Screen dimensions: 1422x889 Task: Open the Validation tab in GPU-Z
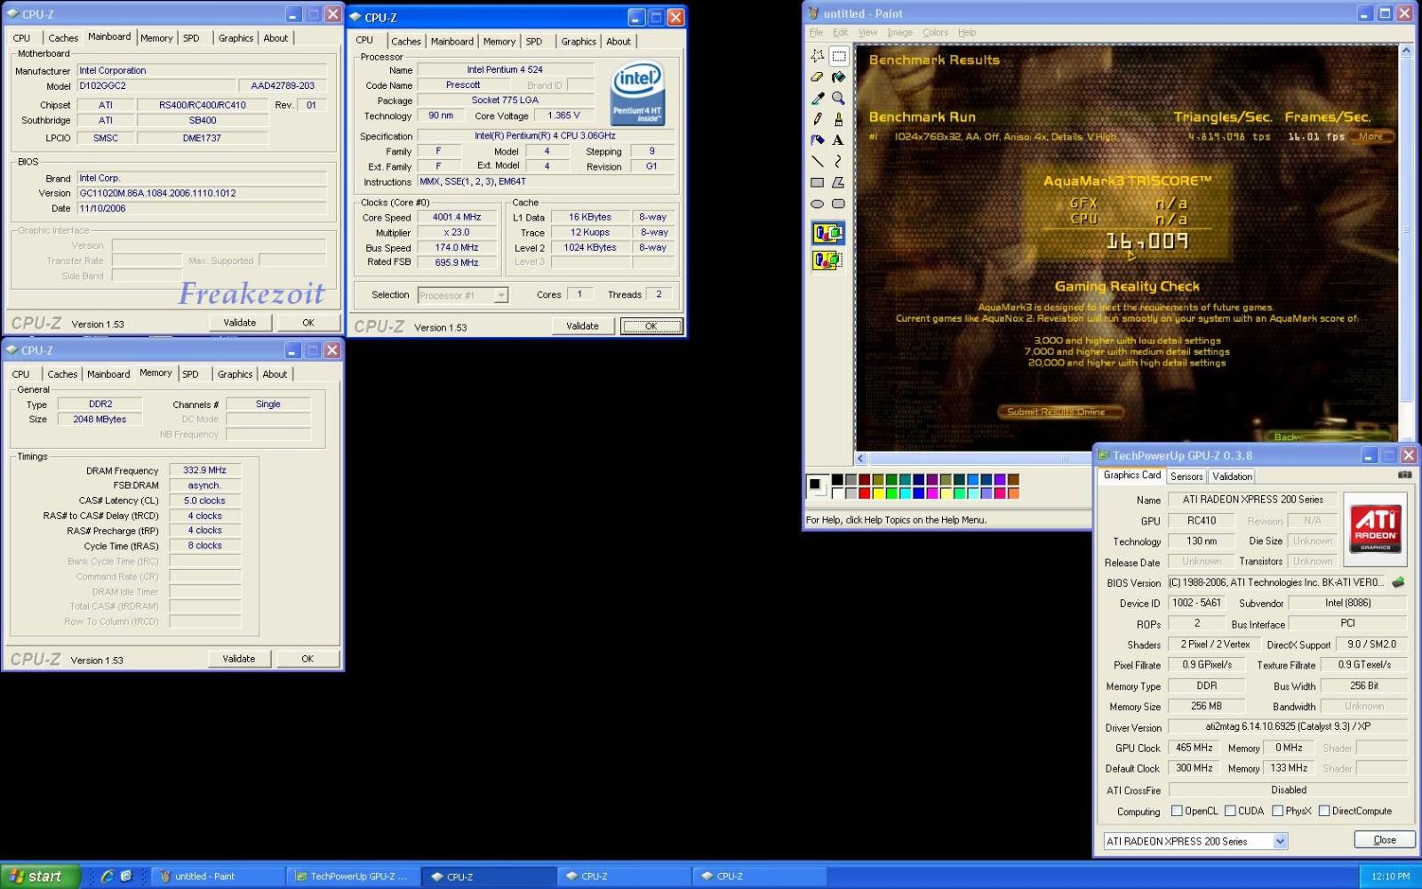click(1232, 477)
